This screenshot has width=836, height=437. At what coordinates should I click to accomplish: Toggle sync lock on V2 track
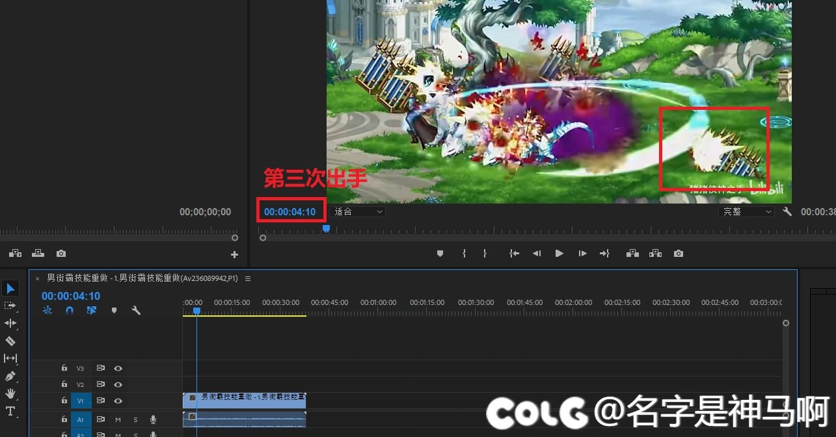pos(101,385)
